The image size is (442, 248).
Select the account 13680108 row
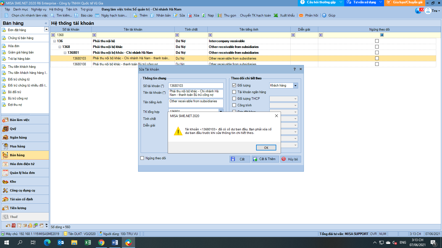(79, 64)
